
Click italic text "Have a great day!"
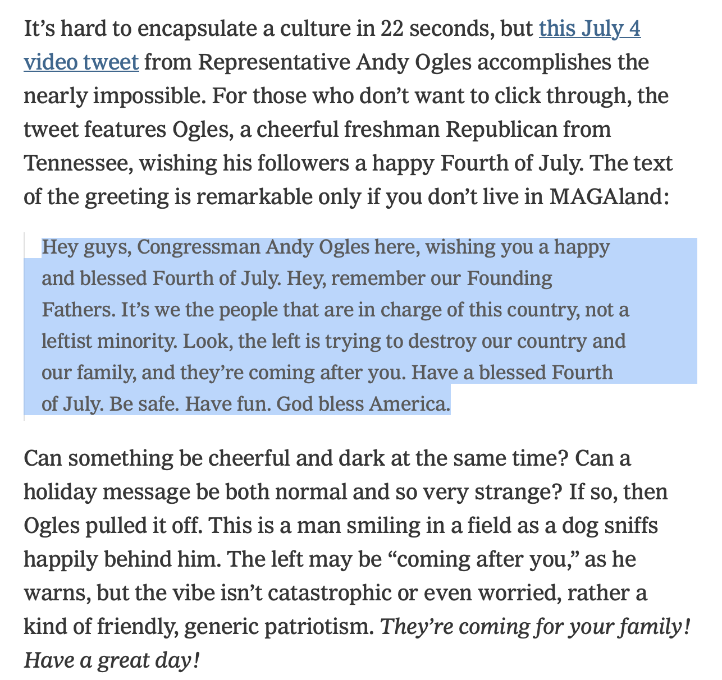112,661
